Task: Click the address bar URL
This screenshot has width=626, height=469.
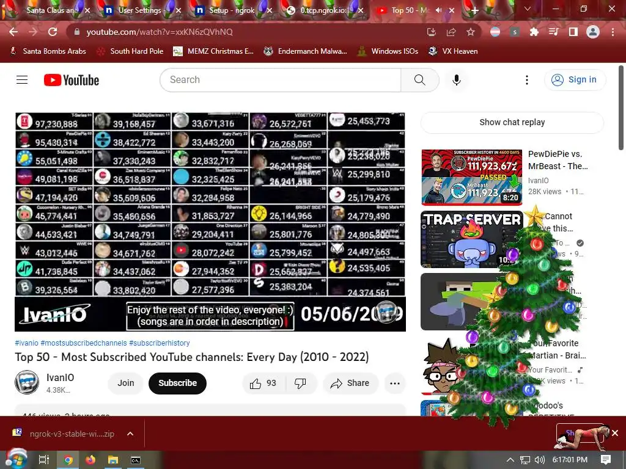Action: [160, 32]
